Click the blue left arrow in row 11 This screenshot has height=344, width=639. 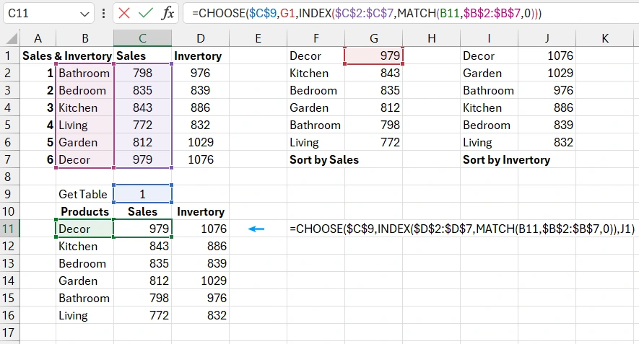click(x=256, y=229)
